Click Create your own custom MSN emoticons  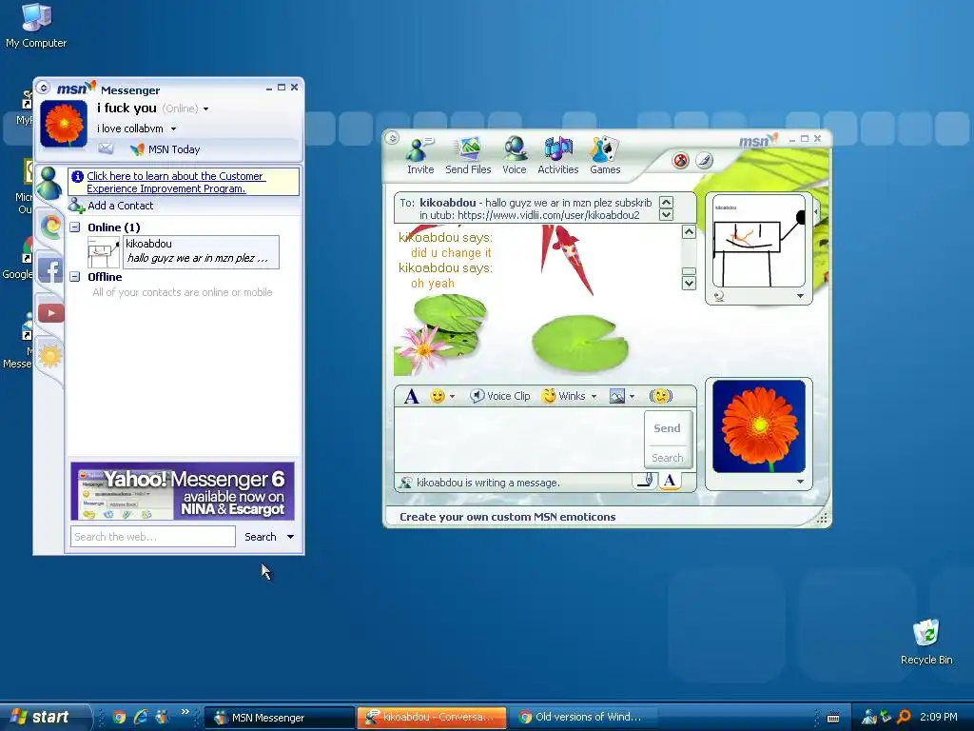508,517
